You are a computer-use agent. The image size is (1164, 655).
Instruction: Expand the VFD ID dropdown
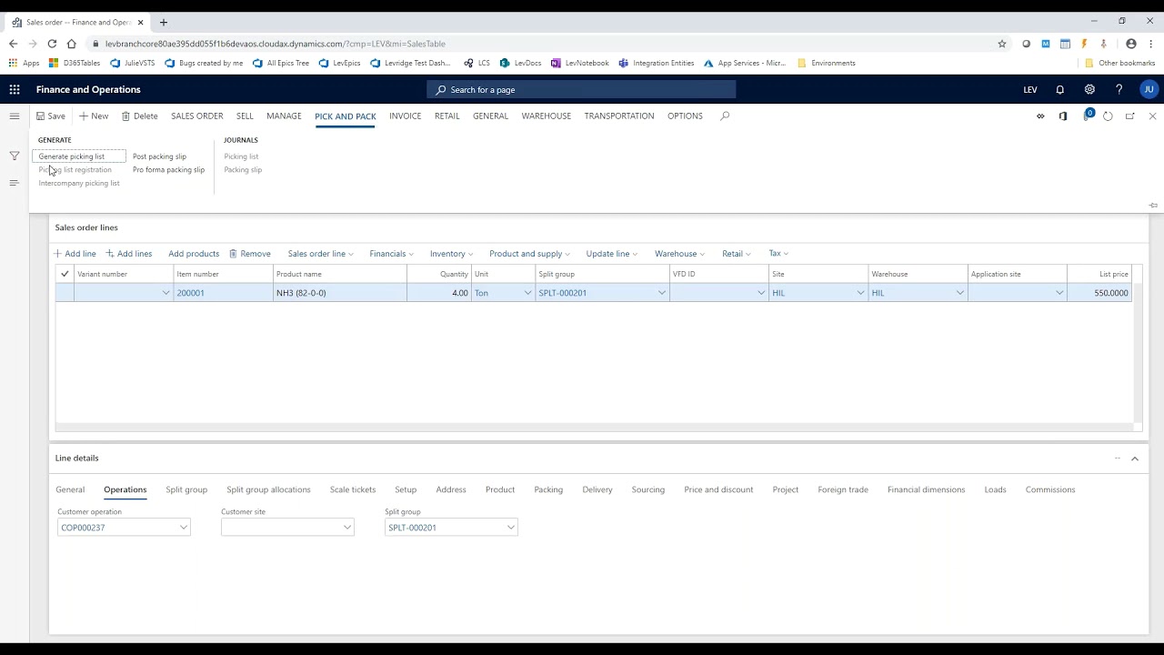point(761,293)
